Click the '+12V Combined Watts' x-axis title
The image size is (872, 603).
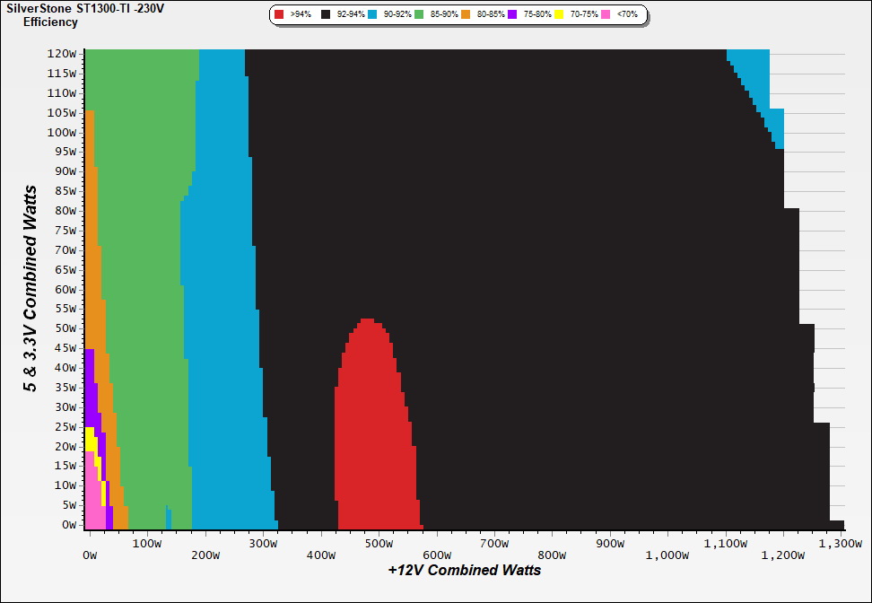(x=465, y=570)
